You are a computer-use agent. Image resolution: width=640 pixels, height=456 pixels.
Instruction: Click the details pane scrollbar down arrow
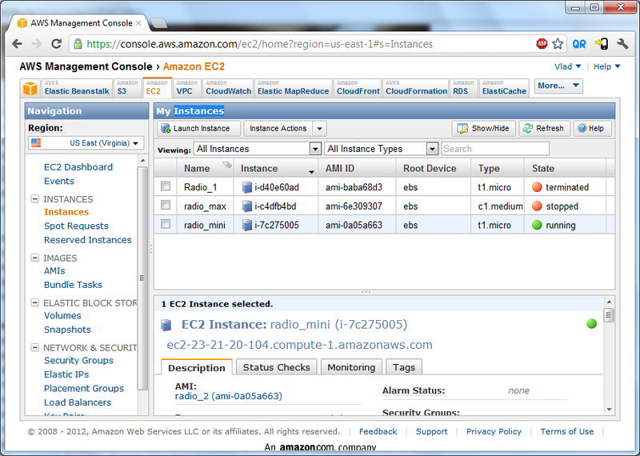point(609,410)
